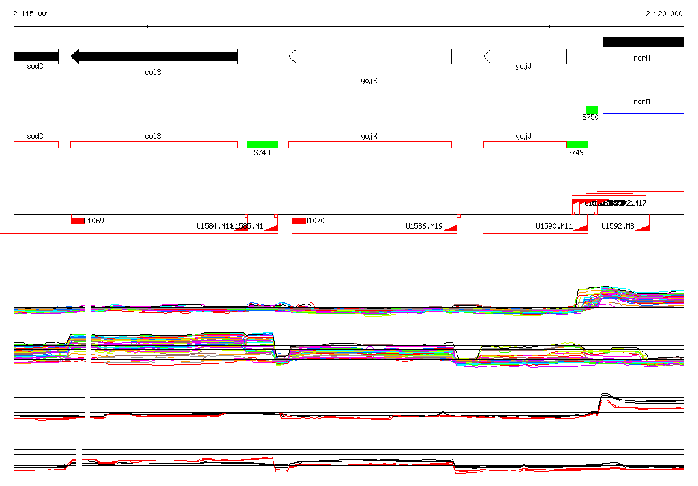
Task: Click yojK label above the red box
Action: tap(369, 137)
